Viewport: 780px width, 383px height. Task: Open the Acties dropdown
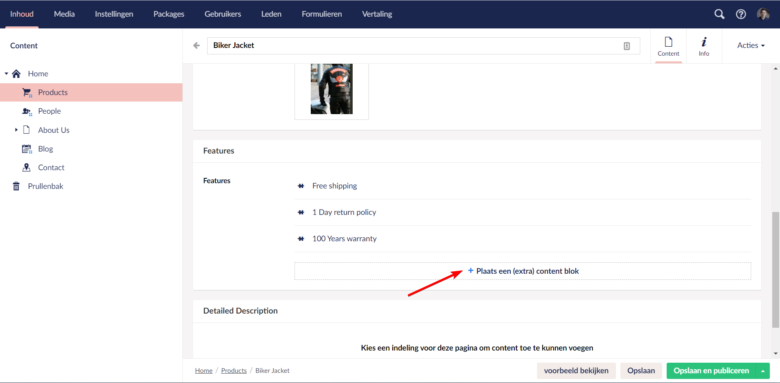point(750,45)
